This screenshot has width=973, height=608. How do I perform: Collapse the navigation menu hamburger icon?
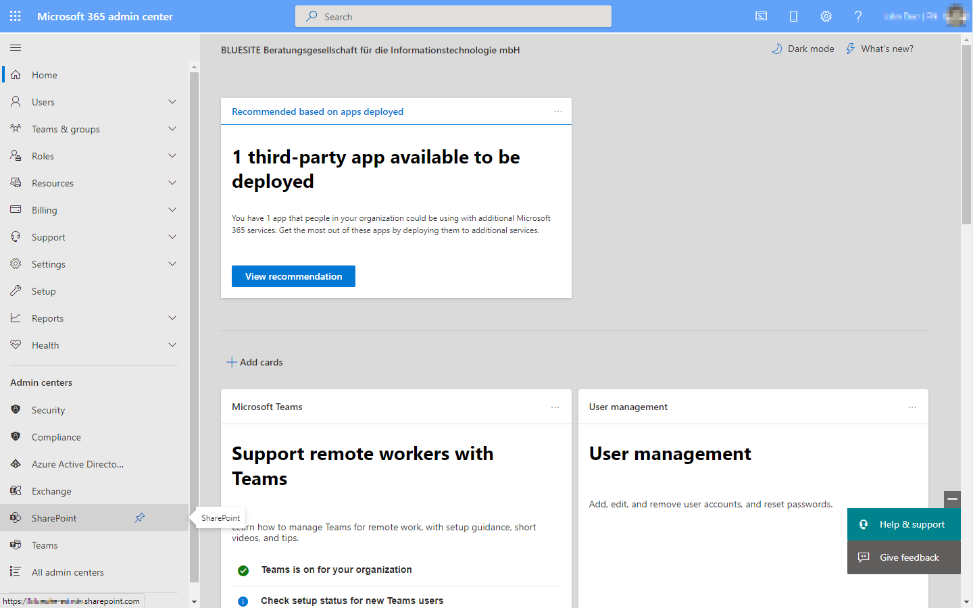click(16, 47)
